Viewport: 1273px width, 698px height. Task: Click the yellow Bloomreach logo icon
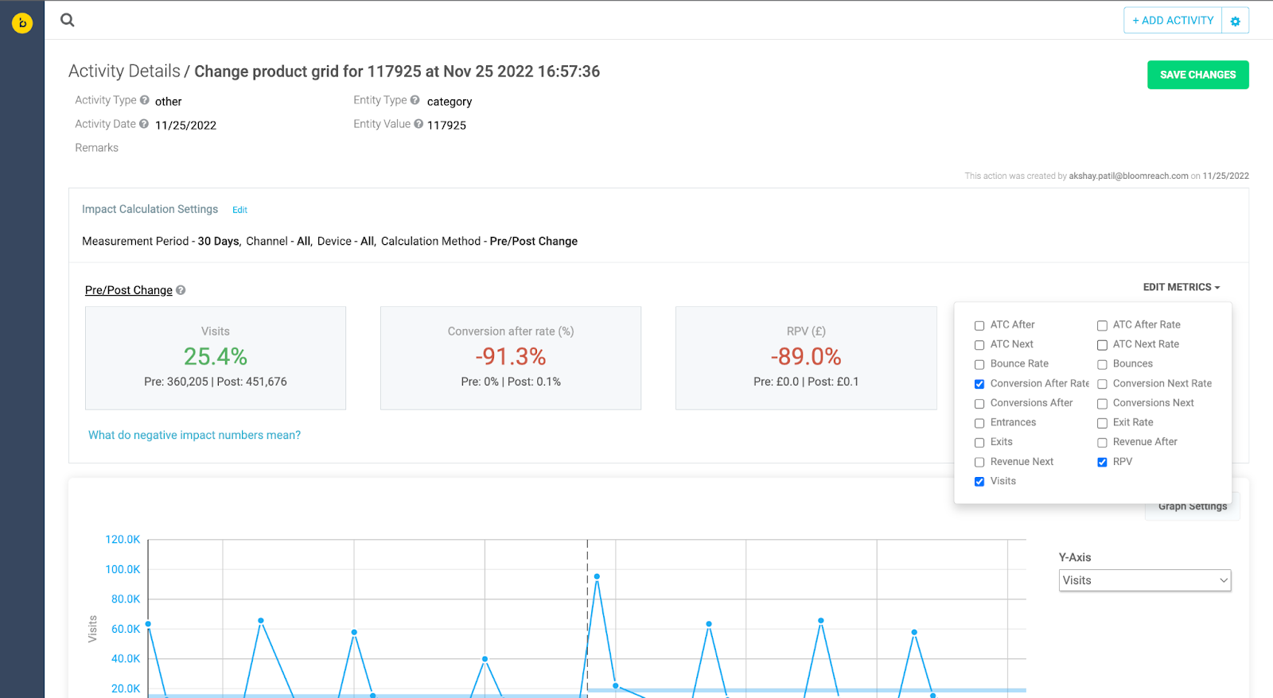22,23
